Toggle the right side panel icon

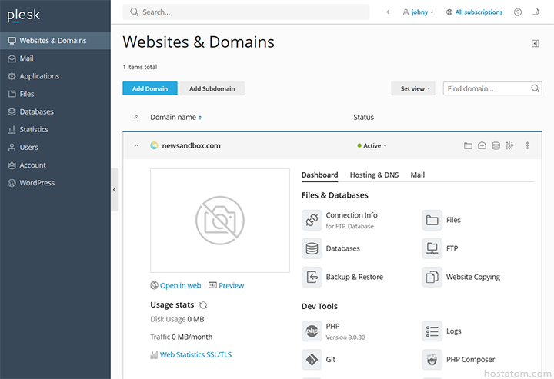536,43
